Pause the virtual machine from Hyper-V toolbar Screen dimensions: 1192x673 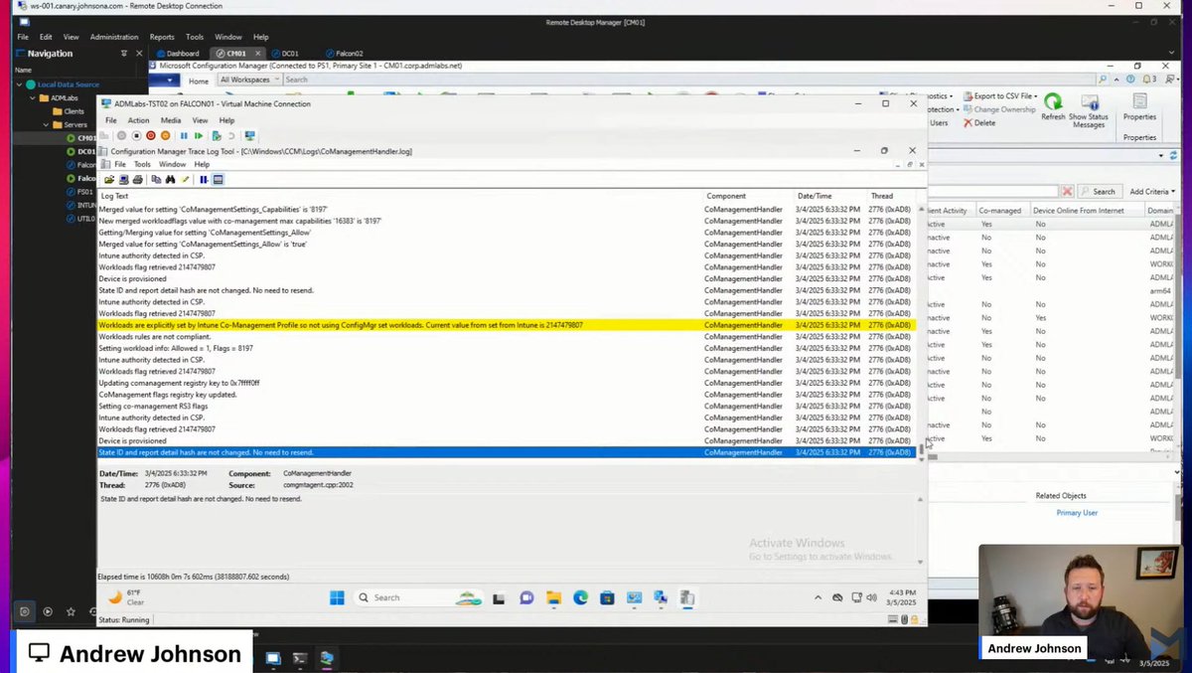(x=184, y=135)
